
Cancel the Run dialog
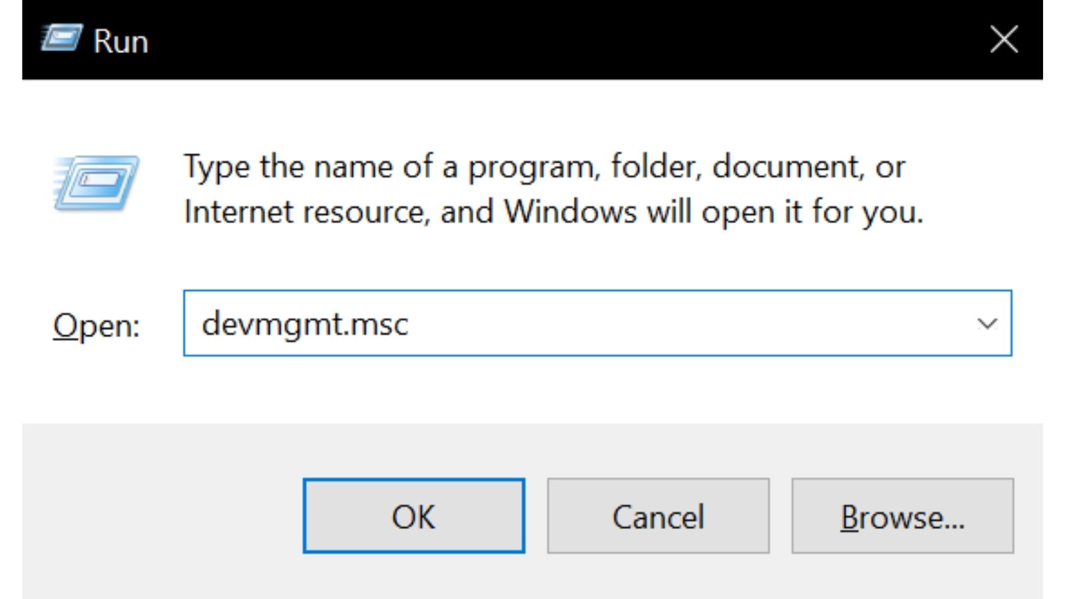[658, 516]
